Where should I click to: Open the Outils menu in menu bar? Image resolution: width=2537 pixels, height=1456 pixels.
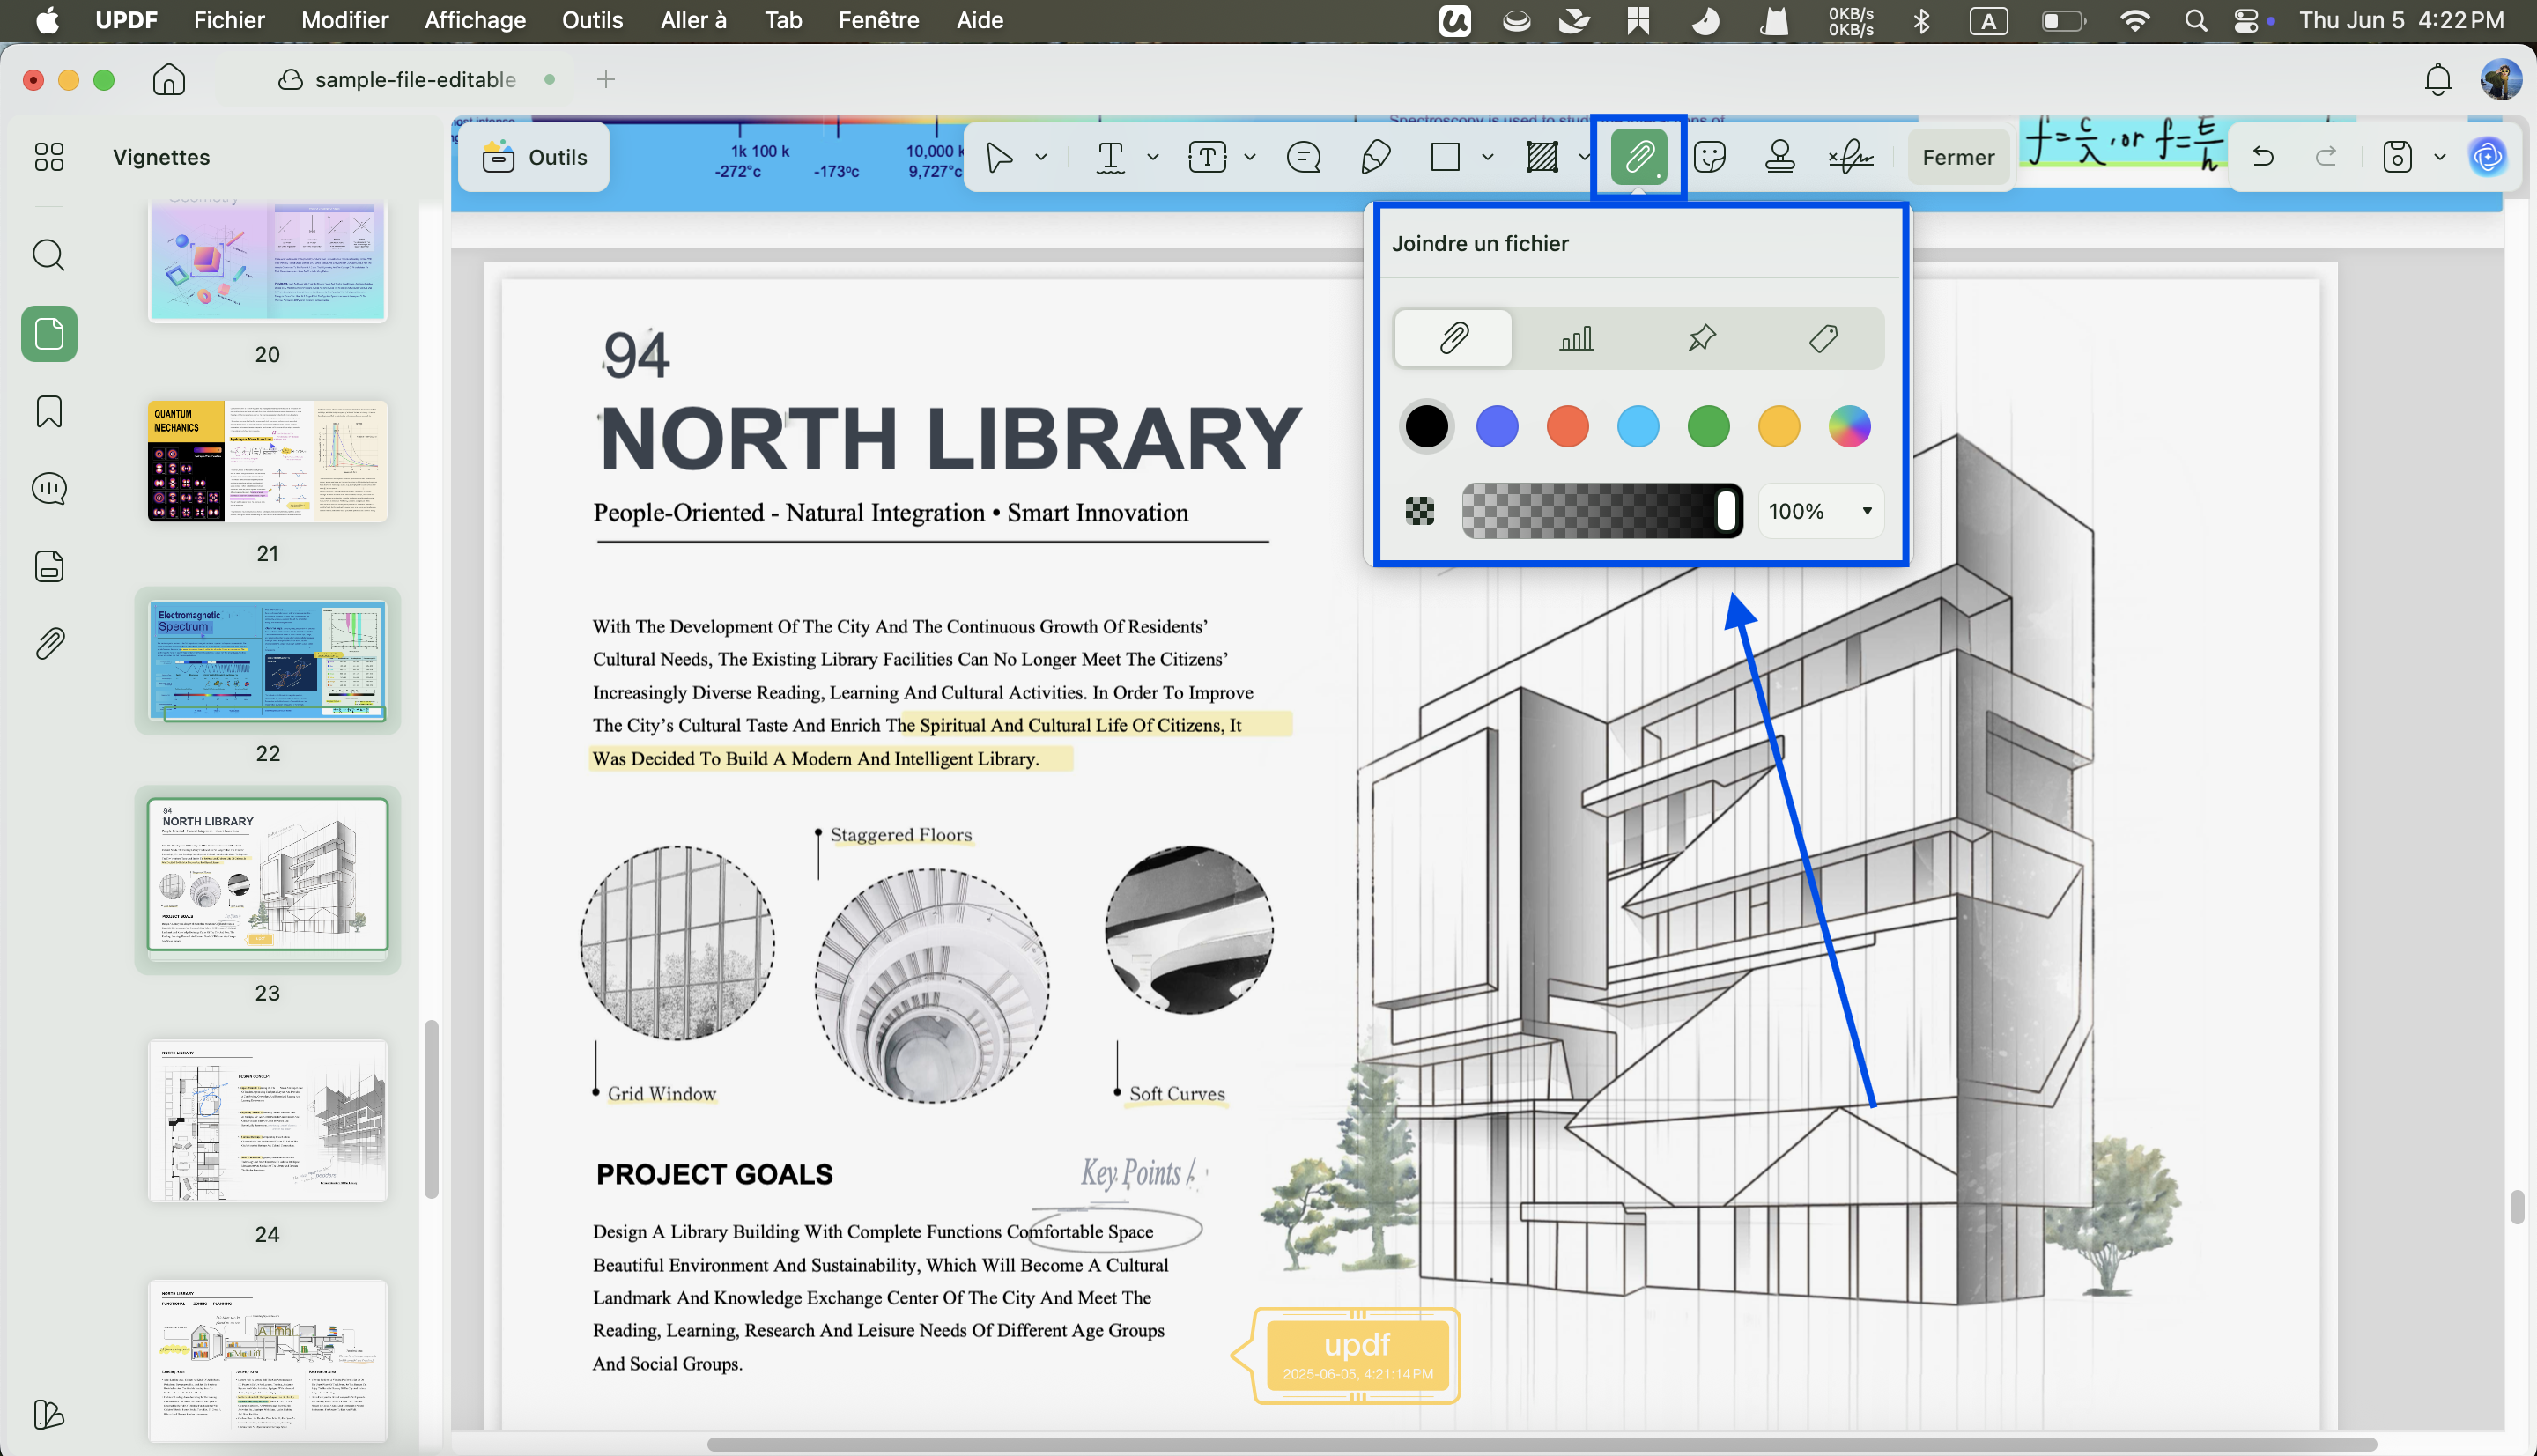(592, 20)
